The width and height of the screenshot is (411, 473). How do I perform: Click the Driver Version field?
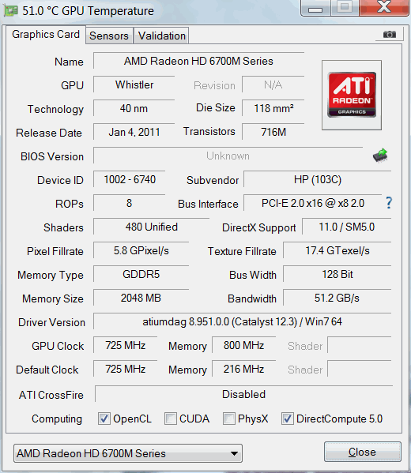[x=242, y=321]
